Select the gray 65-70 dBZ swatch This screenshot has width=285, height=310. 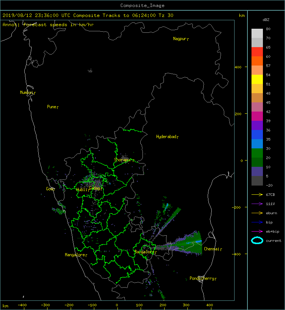click(x=257, y=42)
